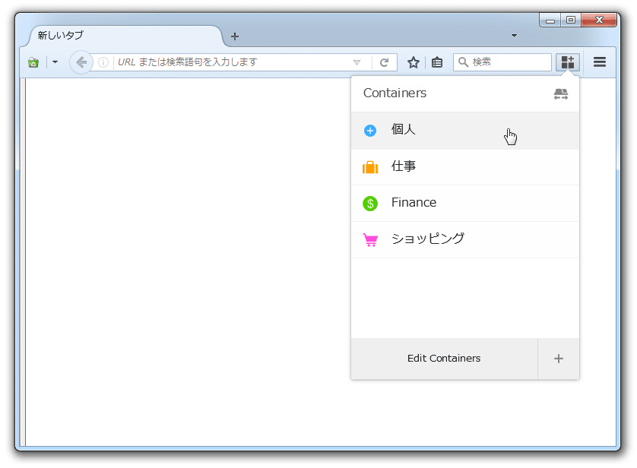The width and height of the screenshot is (637, 468).
Task: Add a new container with plus button
Action: coord(559,359)
